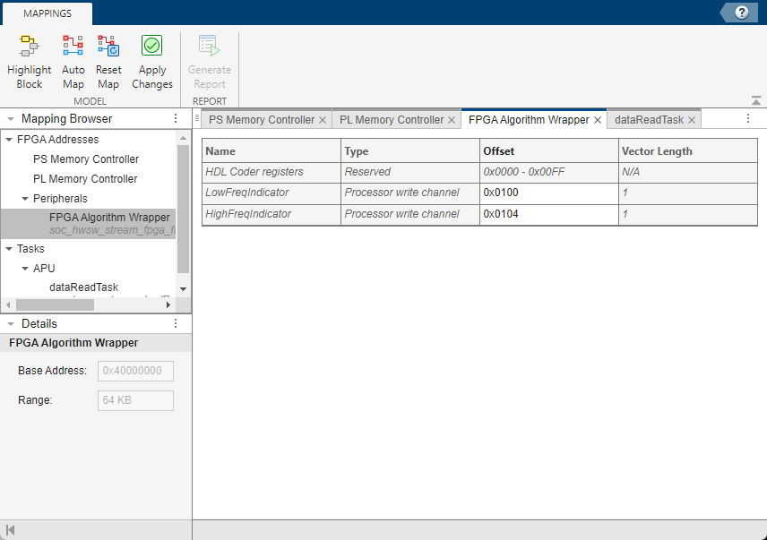The image size is (767, 540).
Task: Open Details panel options menu
Action: [x=176, y=324]
